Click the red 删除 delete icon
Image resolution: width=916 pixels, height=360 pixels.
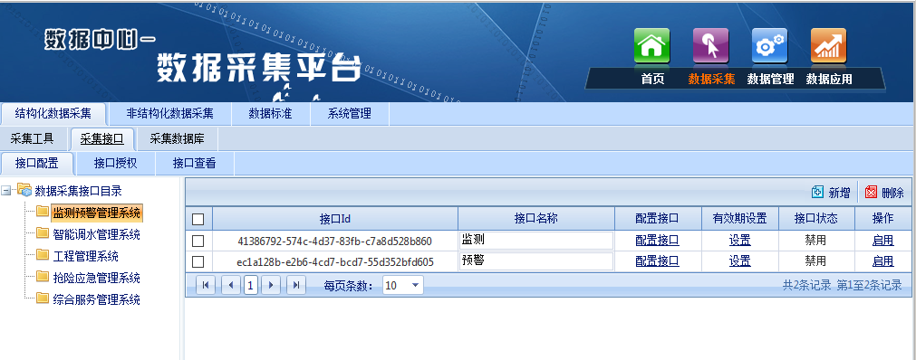tap(871, 192)
